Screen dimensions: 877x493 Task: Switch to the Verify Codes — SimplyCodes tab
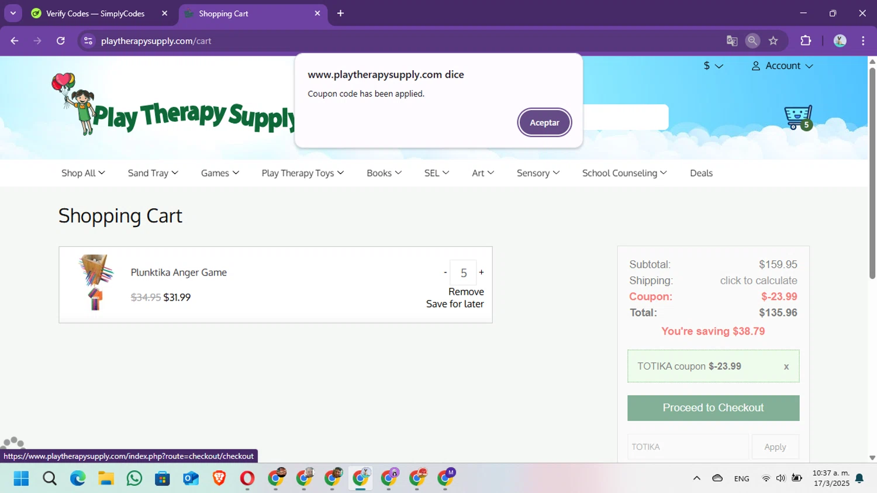pos(95,13)
